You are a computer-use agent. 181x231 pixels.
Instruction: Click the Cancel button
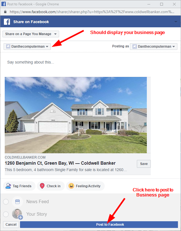[11, 225]
